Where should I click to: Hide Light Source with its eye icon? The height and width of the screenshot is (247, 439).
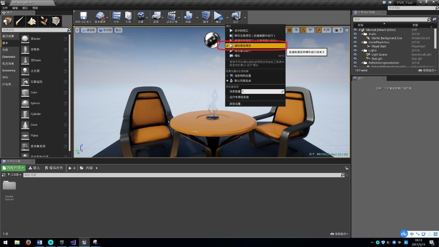tap(355, 55)
